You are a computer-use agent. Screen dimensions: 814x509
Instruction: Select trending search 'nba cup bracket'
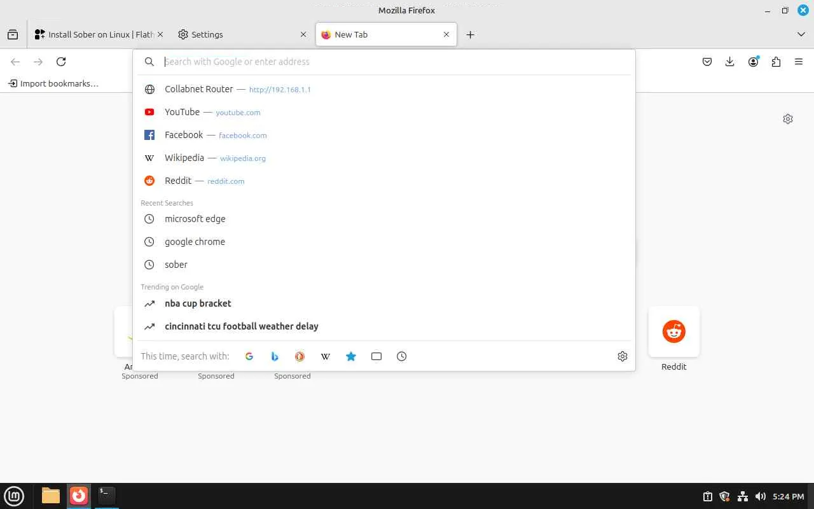point(384,303)
